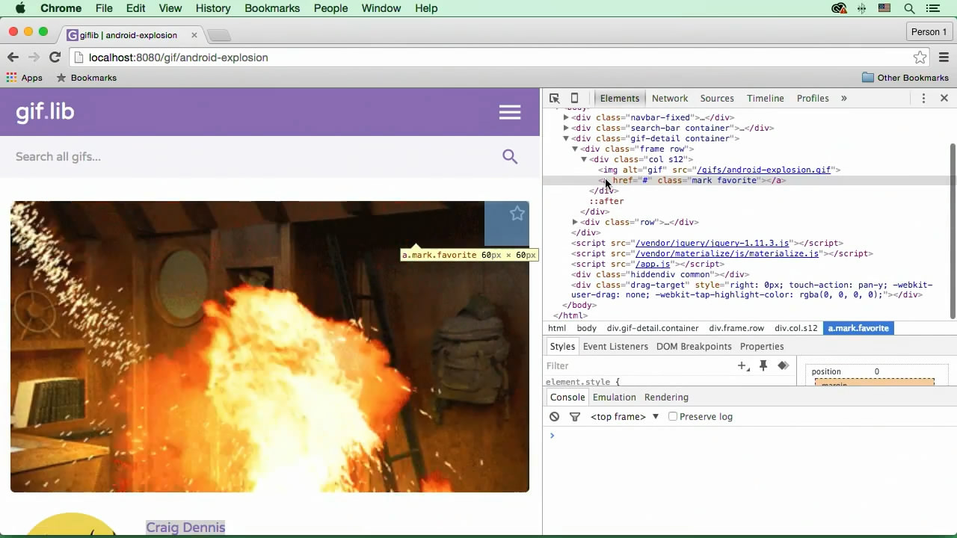Open the Apps shortcut in bookmarks bar
This screenshot has width=957, height=538.
tap(24, 78)
